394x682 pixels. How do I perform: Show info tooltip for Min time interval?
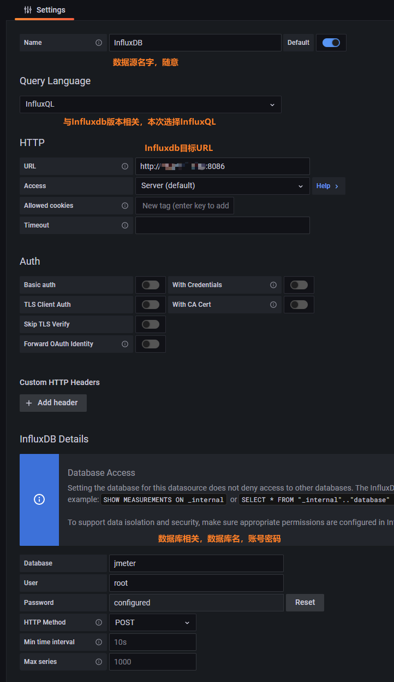pyautogui.click(x=99, y=642)
